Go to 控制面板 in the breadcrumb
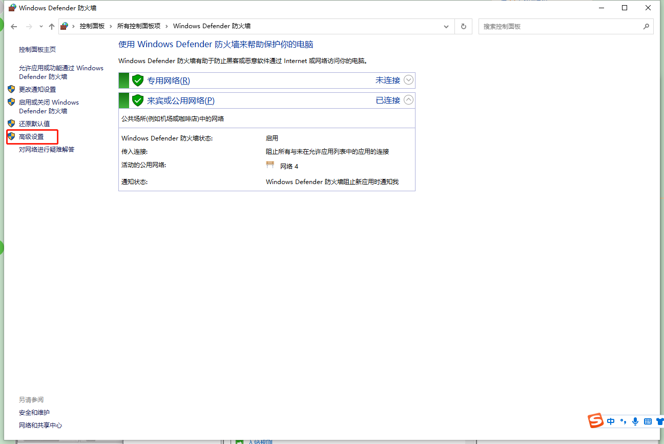Viewport: 664px width, 444px height. pyautogui.click(x=93, y=26)
